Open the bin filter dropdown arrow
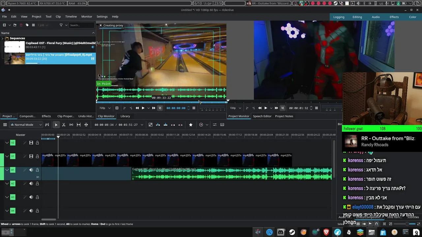This screenshot has height=237, width=422. [x=66, y=25]
